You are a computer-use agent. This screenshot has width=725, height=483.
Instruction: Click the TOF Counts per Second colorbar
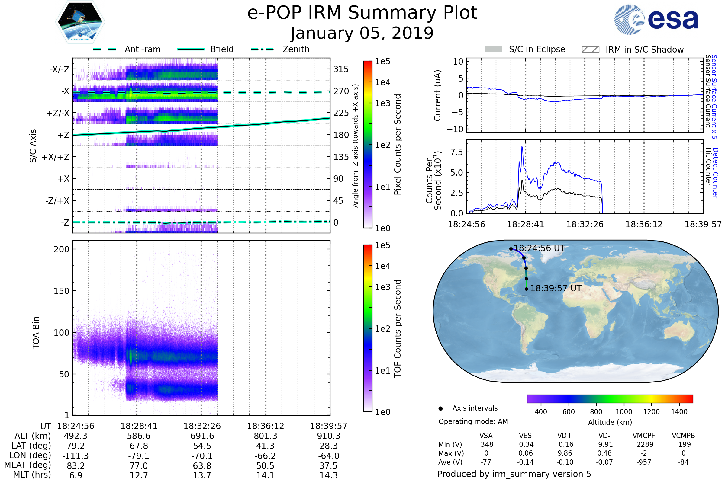pos(368,328)
